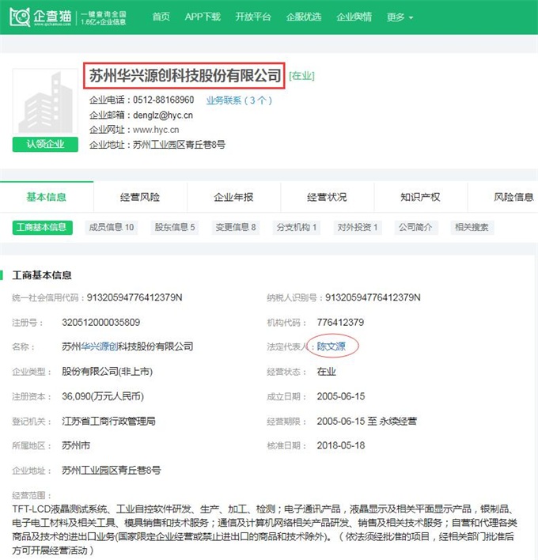Open the APP下载 navigation item
This screenshot has height=560, width=538.
203,17
